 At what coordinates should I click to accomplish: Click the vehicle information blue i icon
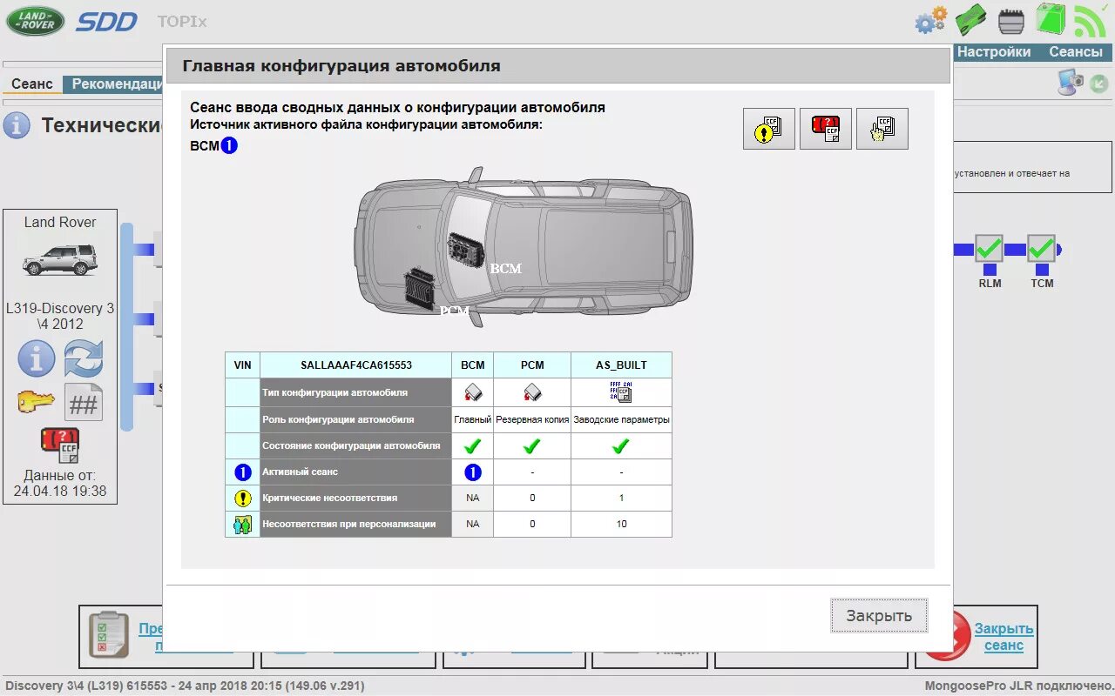pos(37,358)
